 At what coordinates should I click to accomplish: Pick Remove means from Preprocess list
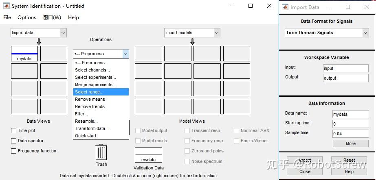pos(101,99)
